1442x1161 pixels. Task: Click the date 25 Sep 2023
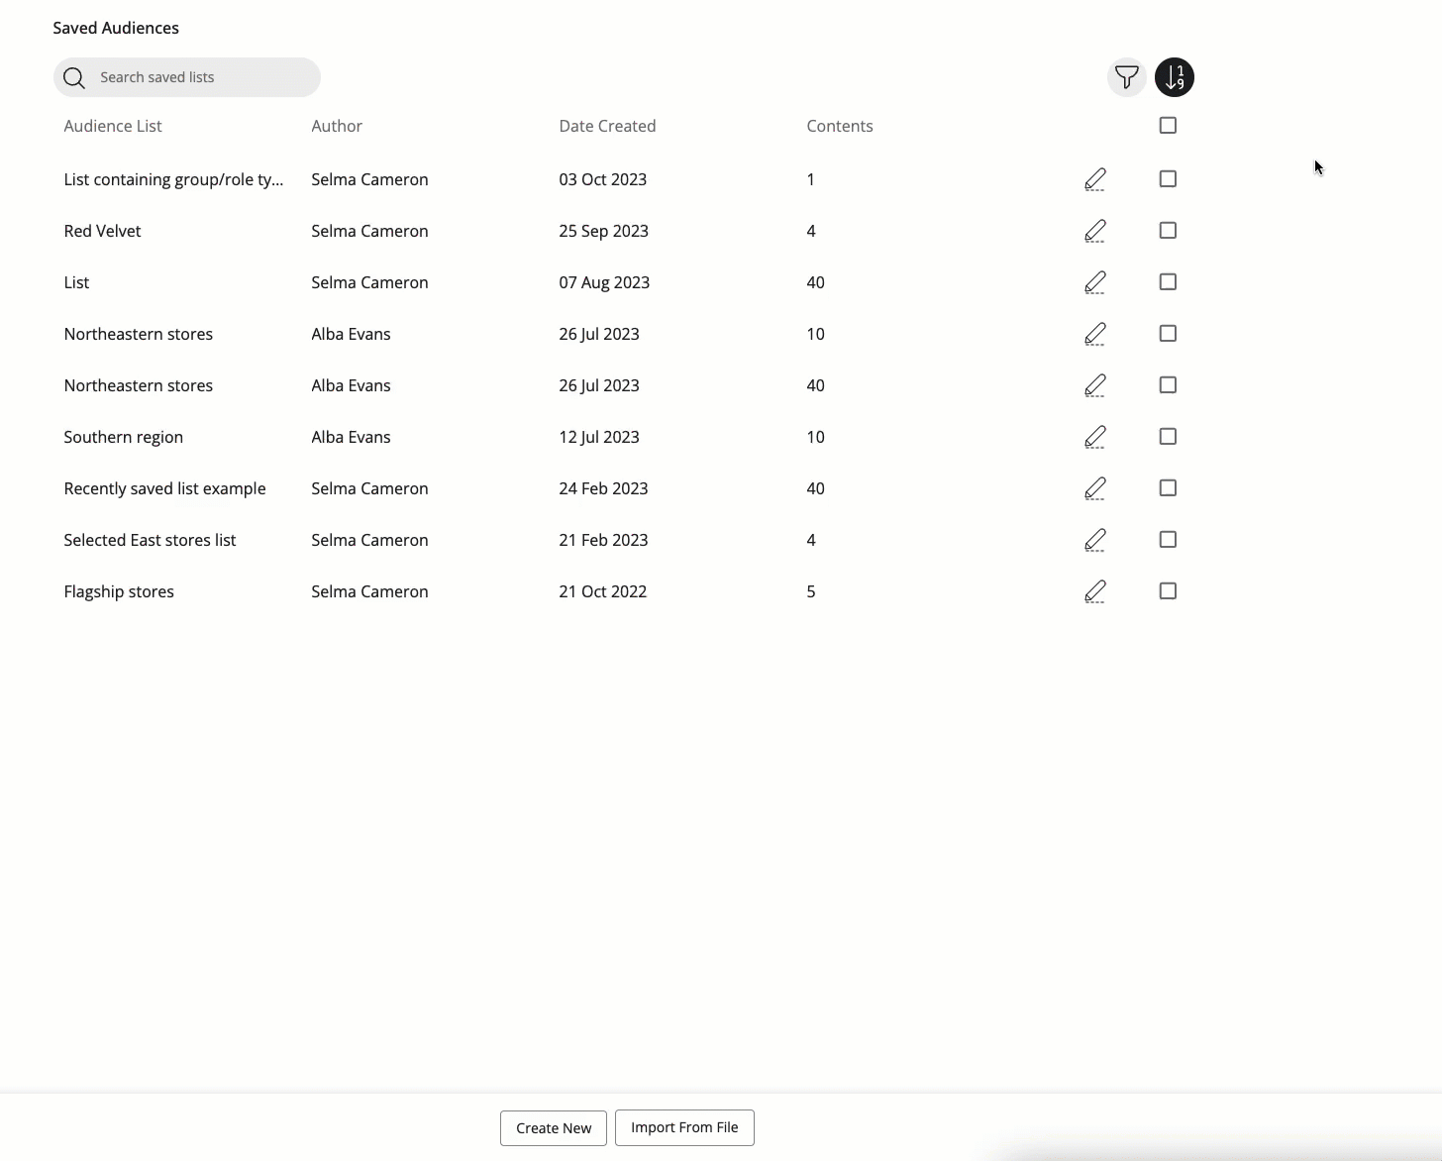(x=604, y=231)
